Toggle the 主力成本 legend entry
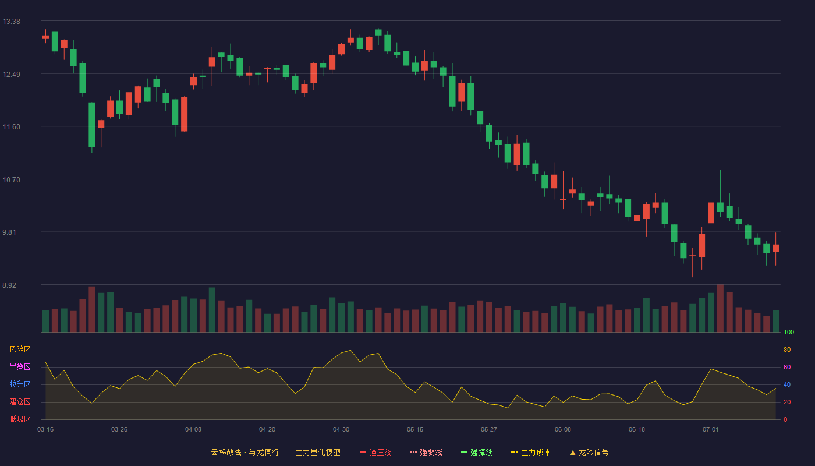This screenshot has width=815, height=466. [530, 452]
